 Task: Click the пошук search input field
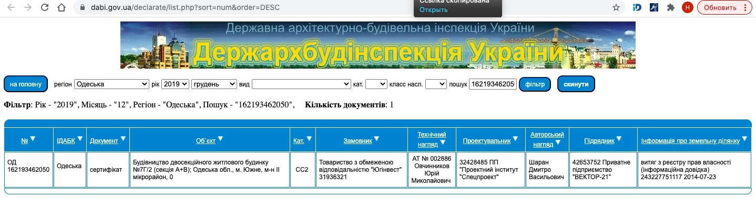click(493, 84)
